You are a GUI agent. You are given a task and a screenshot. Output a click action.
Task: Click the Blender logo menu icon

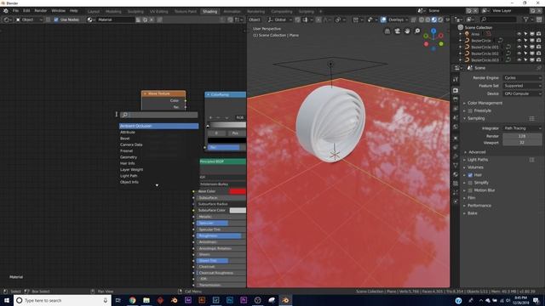point(6,11)
